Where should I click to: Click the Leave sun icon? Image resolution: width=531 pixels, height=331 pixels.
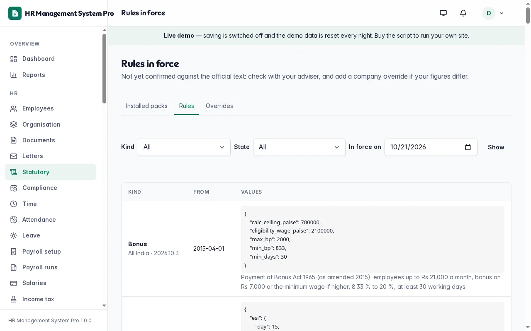point(14,235)
